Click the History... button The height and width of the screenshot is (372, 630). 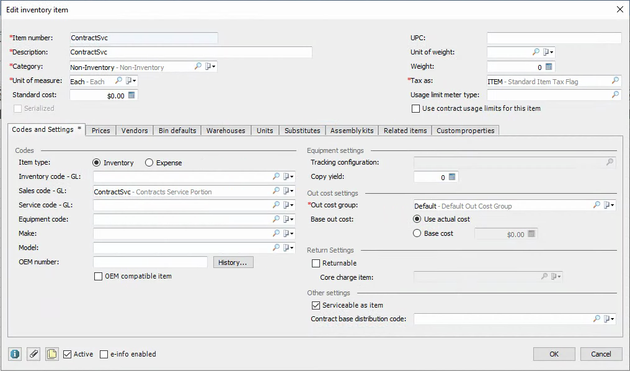pyautogui.click(x=233, y=262)
